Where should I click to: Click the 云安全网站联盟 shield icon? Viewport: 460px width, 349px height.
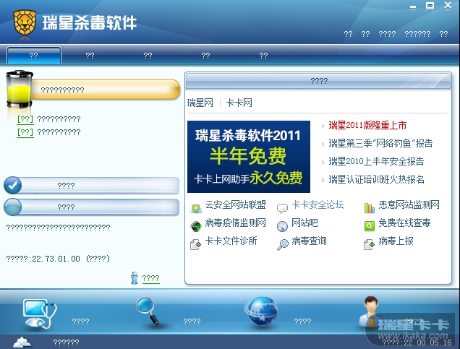[x=196, y=208]
